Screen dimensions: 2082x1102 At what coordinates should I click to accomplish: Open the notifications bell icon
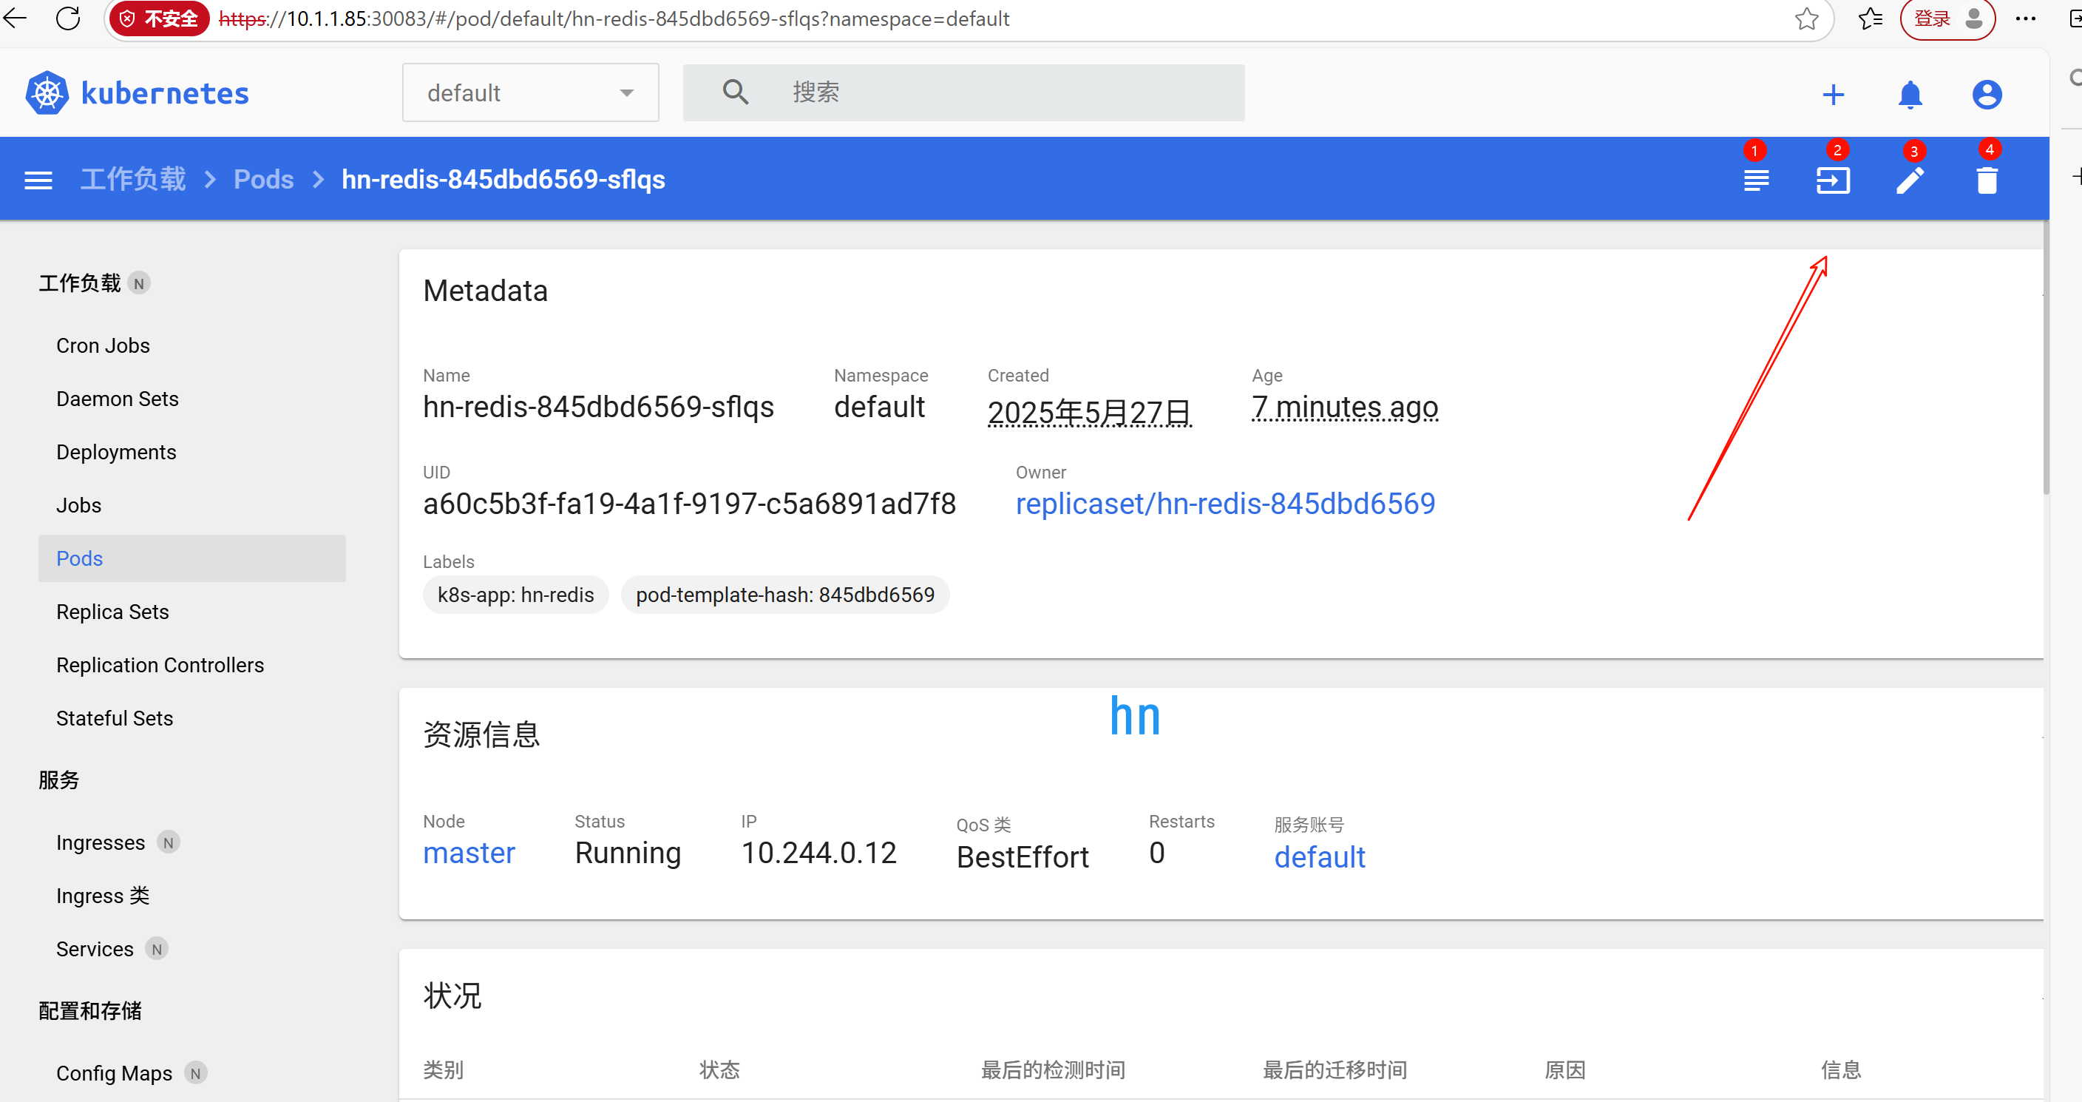click(1910, 95)
